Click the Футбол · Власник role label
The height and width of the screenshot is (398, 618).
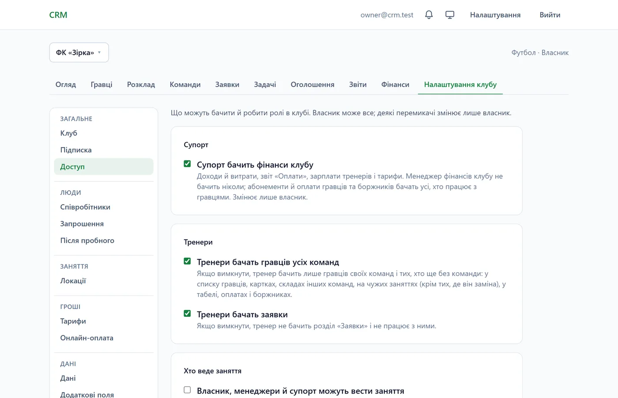540,53
